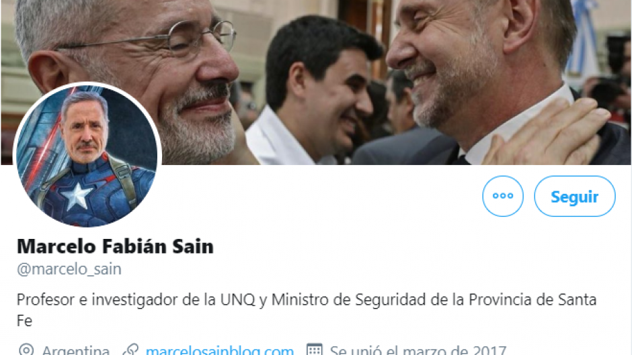The width and height of the screenshot is (632, 355).
Task: Open the circular profile avatar picture
Action: point(87,156)
